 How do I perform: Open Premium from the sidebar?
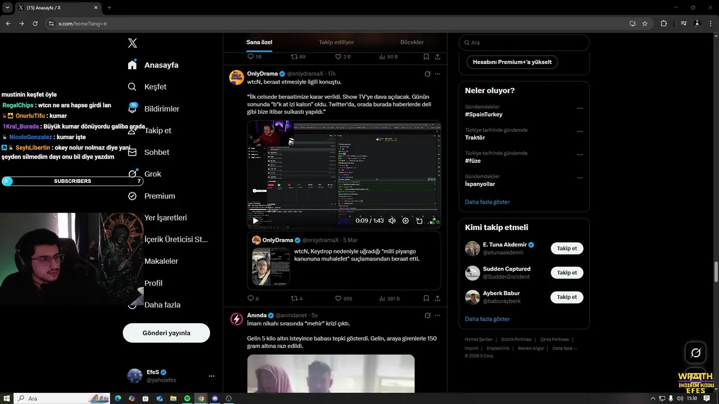pyautogui.click(x=151, y=196)
